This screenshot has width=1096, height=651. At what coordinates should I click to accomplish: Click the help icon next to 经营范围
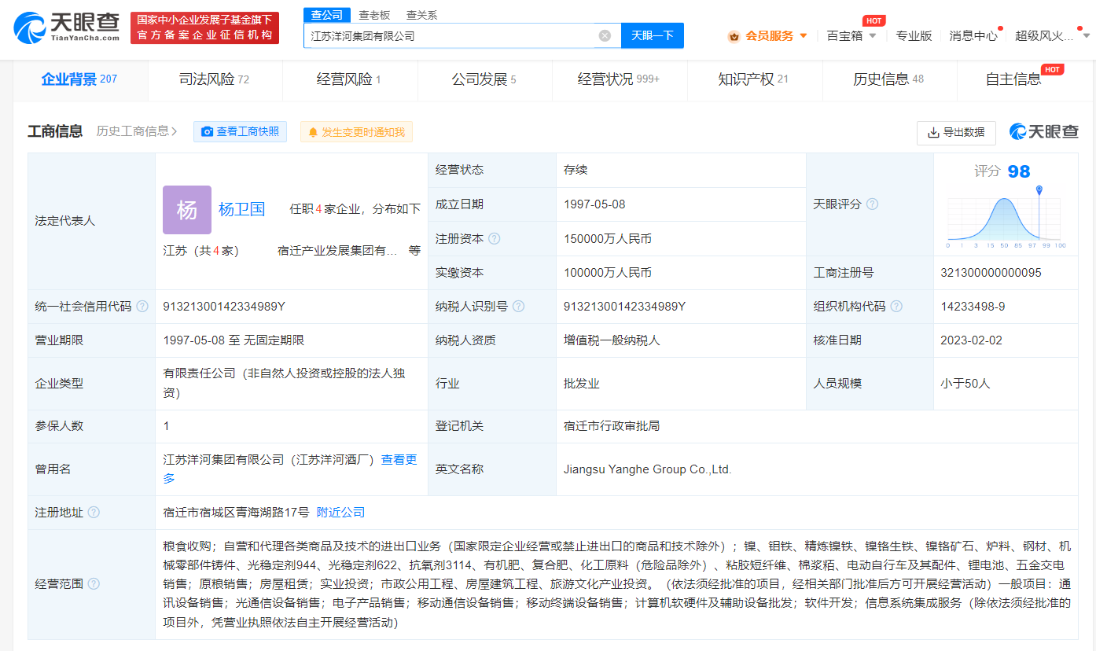pyautogui.click(x=94, y=583)
